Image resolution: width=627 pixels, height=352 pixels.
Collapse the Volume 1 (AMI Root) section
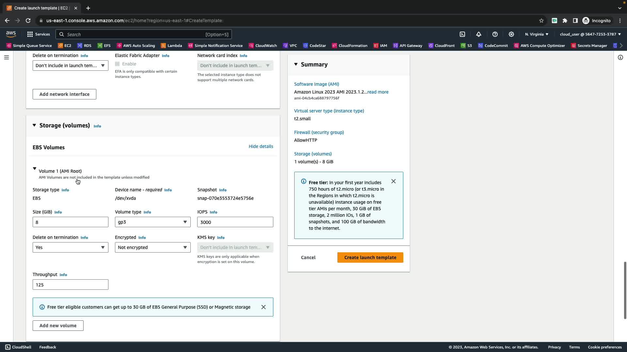pyautogui.click(x=35, y=169)
